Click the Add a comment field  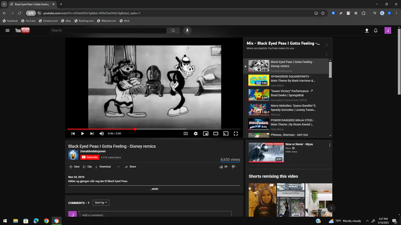(x=155, y=215)
